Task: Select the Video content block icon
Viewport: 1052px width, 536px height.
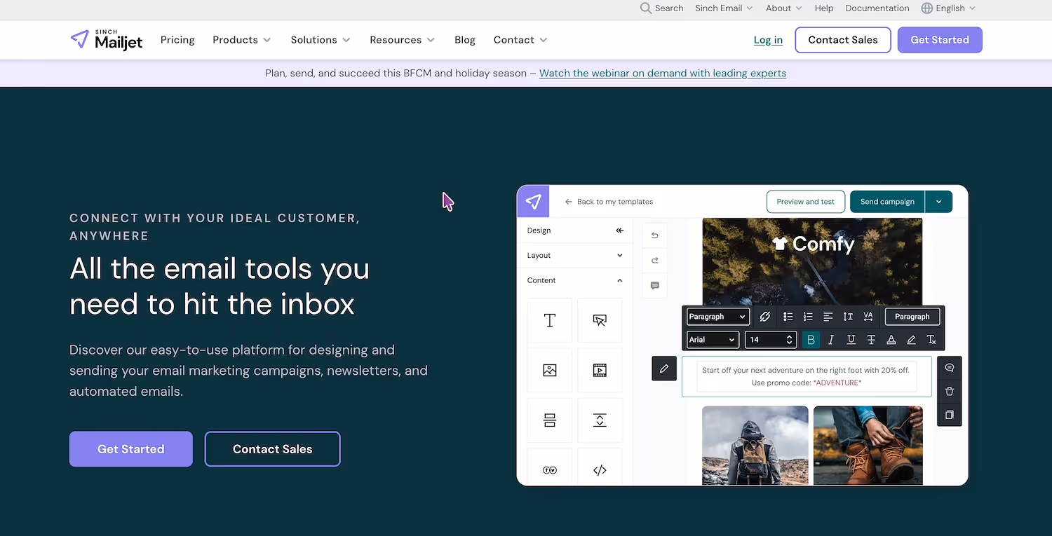Action: coord(600,370)
